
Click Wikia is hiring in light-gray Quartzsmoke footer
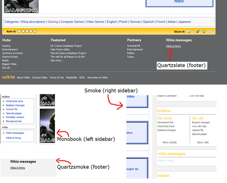tap(18, 168)
